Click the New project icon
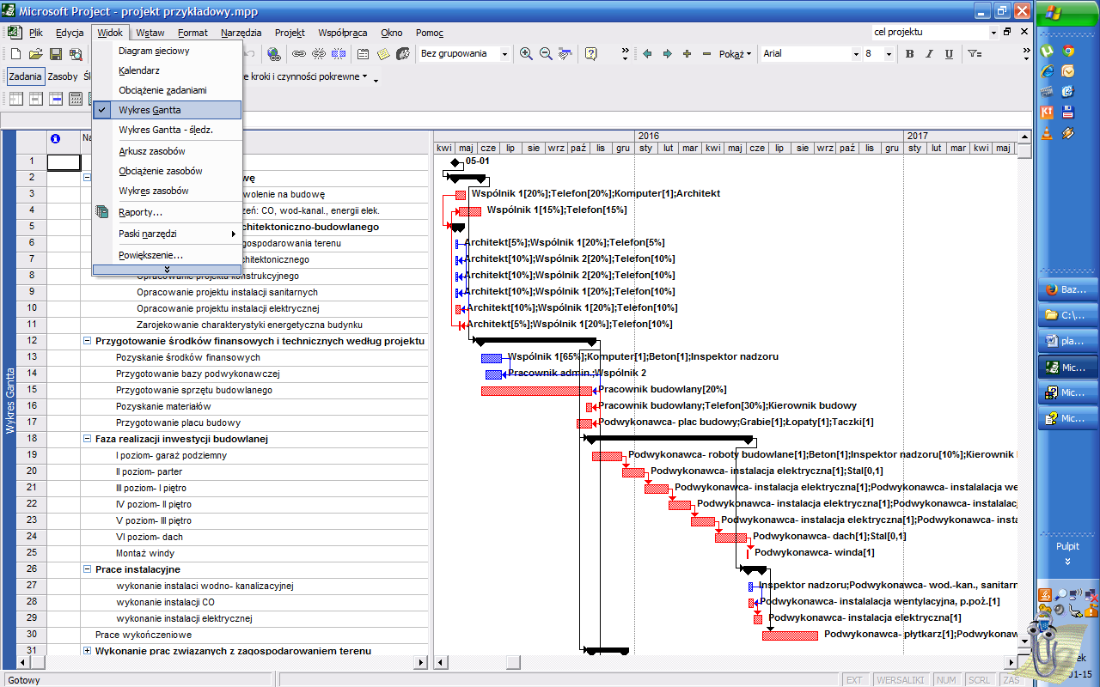Screen dimensions: 1100x687 coord(17,54)
